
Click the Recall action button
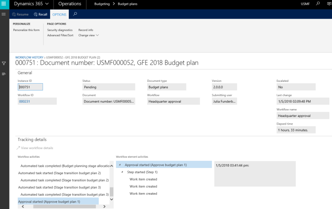point(41,14)
